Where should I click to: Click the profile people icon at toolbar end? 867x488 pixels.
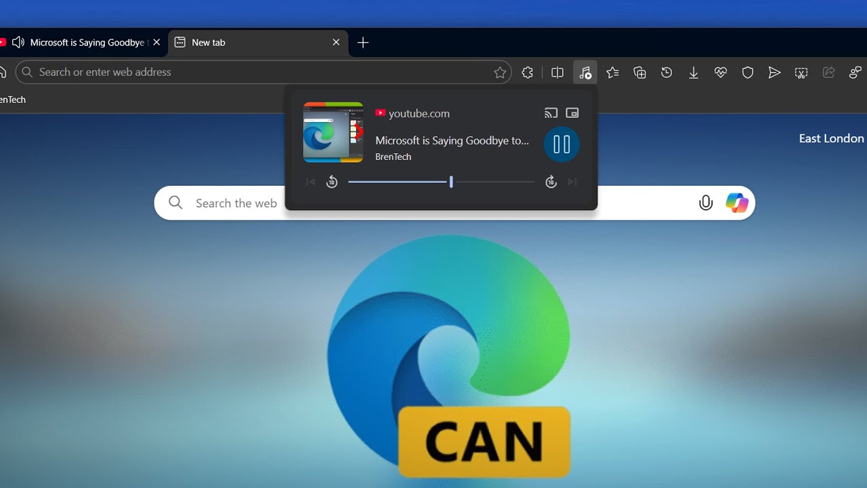click(x=855, y=73)
